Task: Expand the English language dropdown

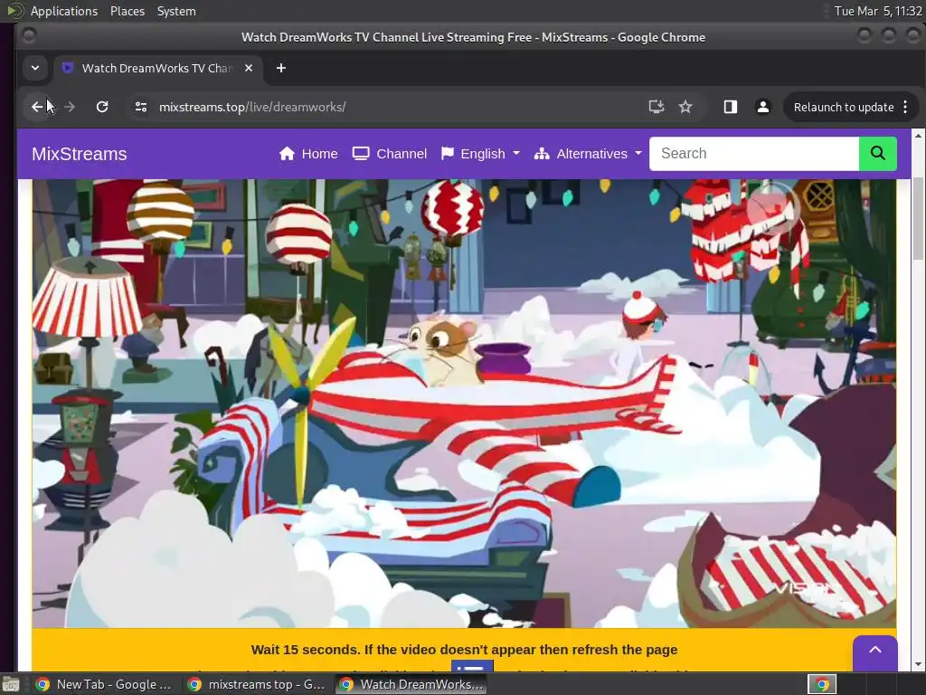Action: point(480,154)
